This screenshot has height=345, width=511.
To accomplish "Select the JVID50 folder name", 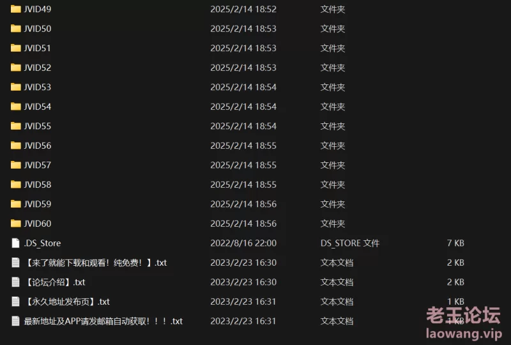I will click(38, 29).
